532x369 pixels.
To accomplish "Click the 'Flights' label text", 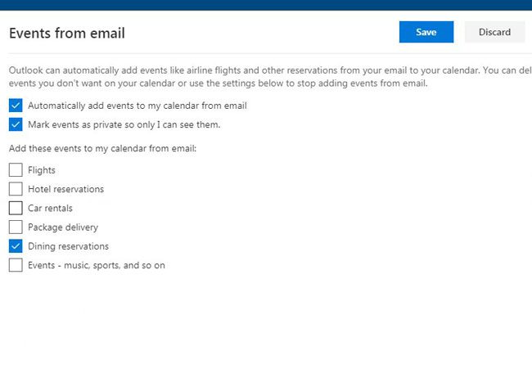I will [x=42, y=170].
